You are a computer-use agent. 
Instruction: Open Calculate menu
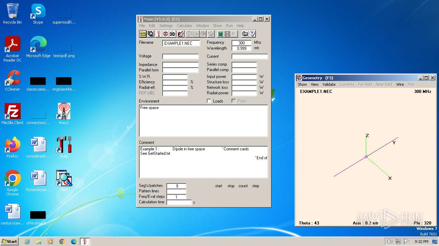coord(184,26)
